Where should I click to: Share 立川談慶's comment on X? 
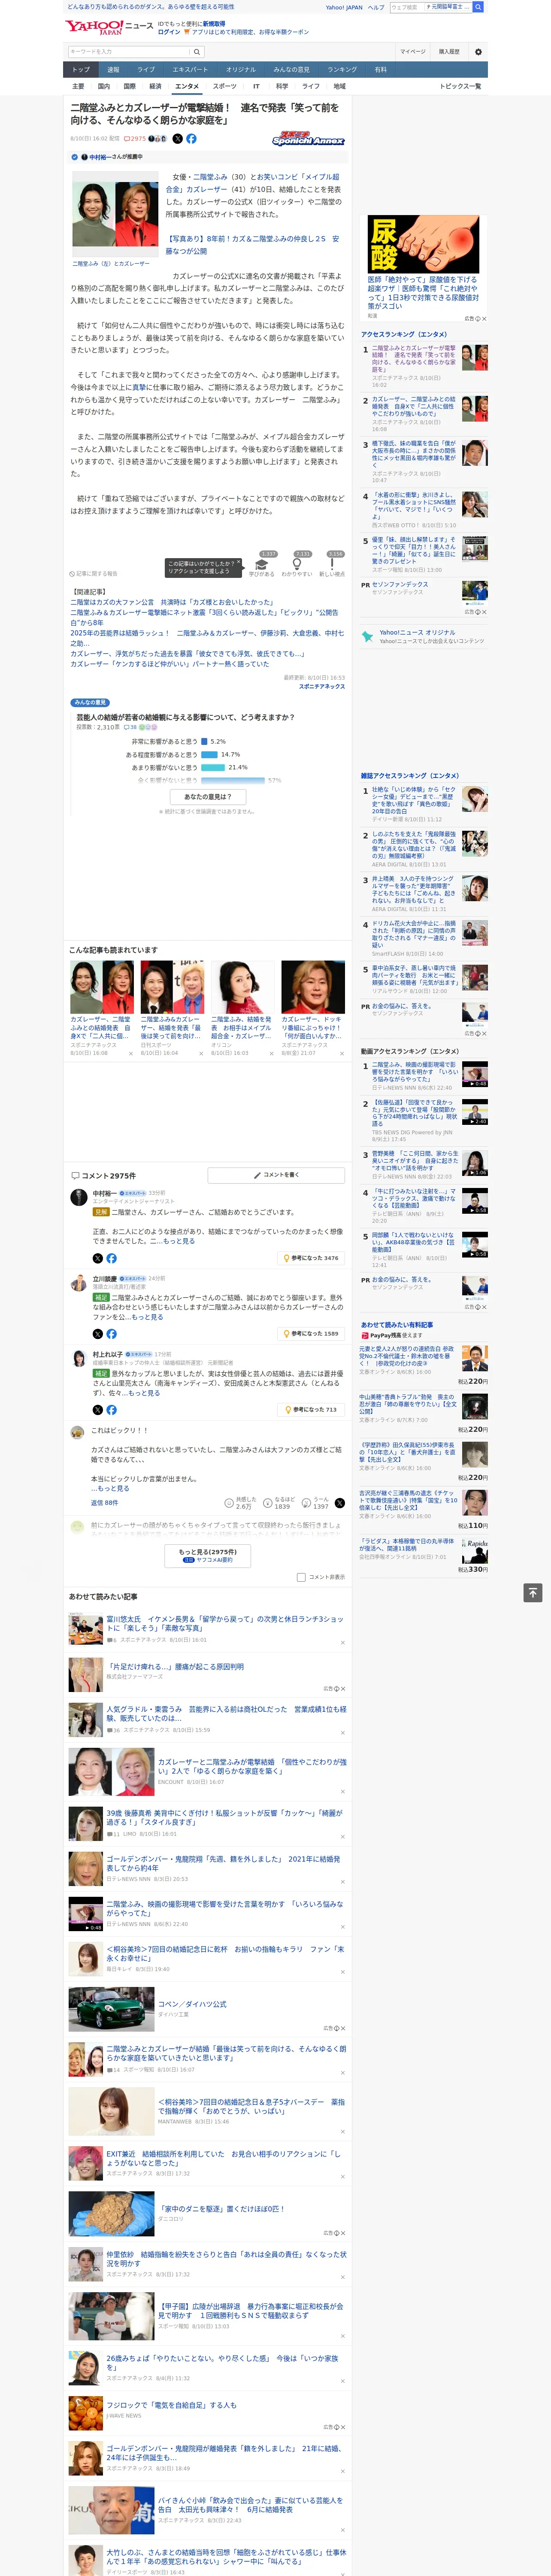pos(98,1333)
